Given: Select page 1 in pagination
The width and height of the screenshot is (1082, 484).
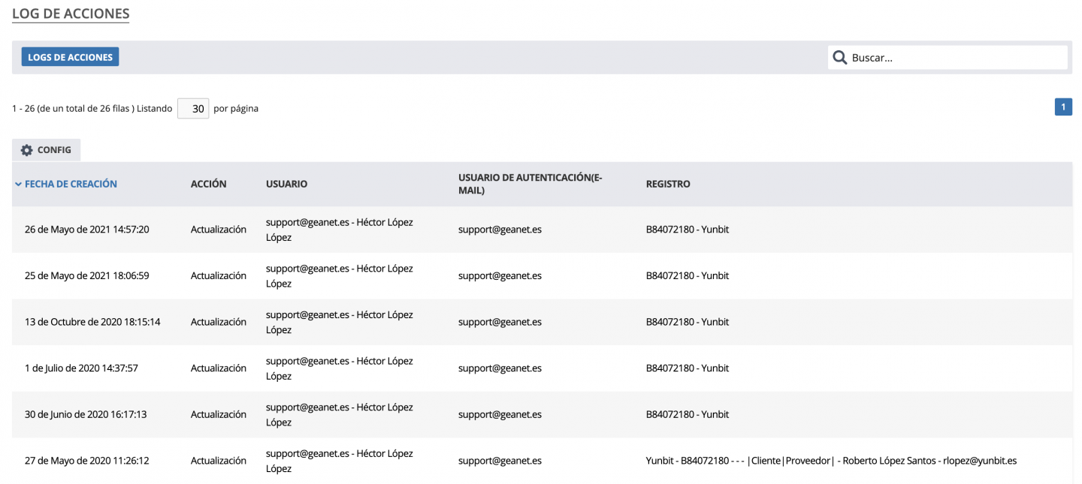Looking at the screenshot, I should tap(1063, 107).
